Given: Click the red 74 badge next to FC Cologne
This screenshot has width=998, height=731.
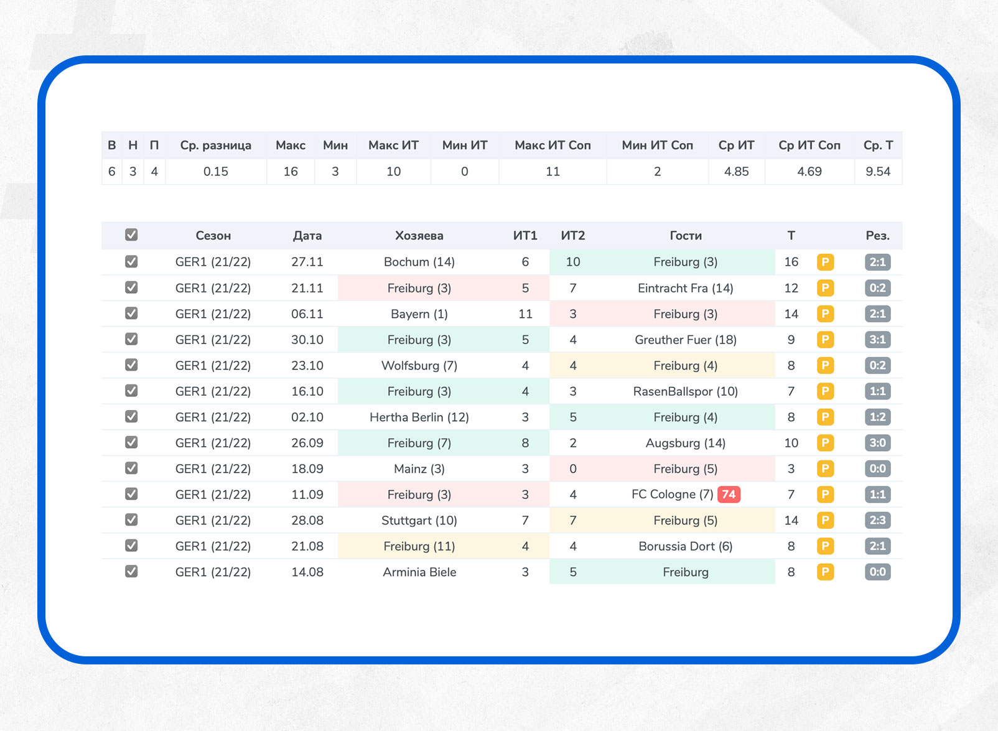Looking at the screenshot, I should coord(728,495).
